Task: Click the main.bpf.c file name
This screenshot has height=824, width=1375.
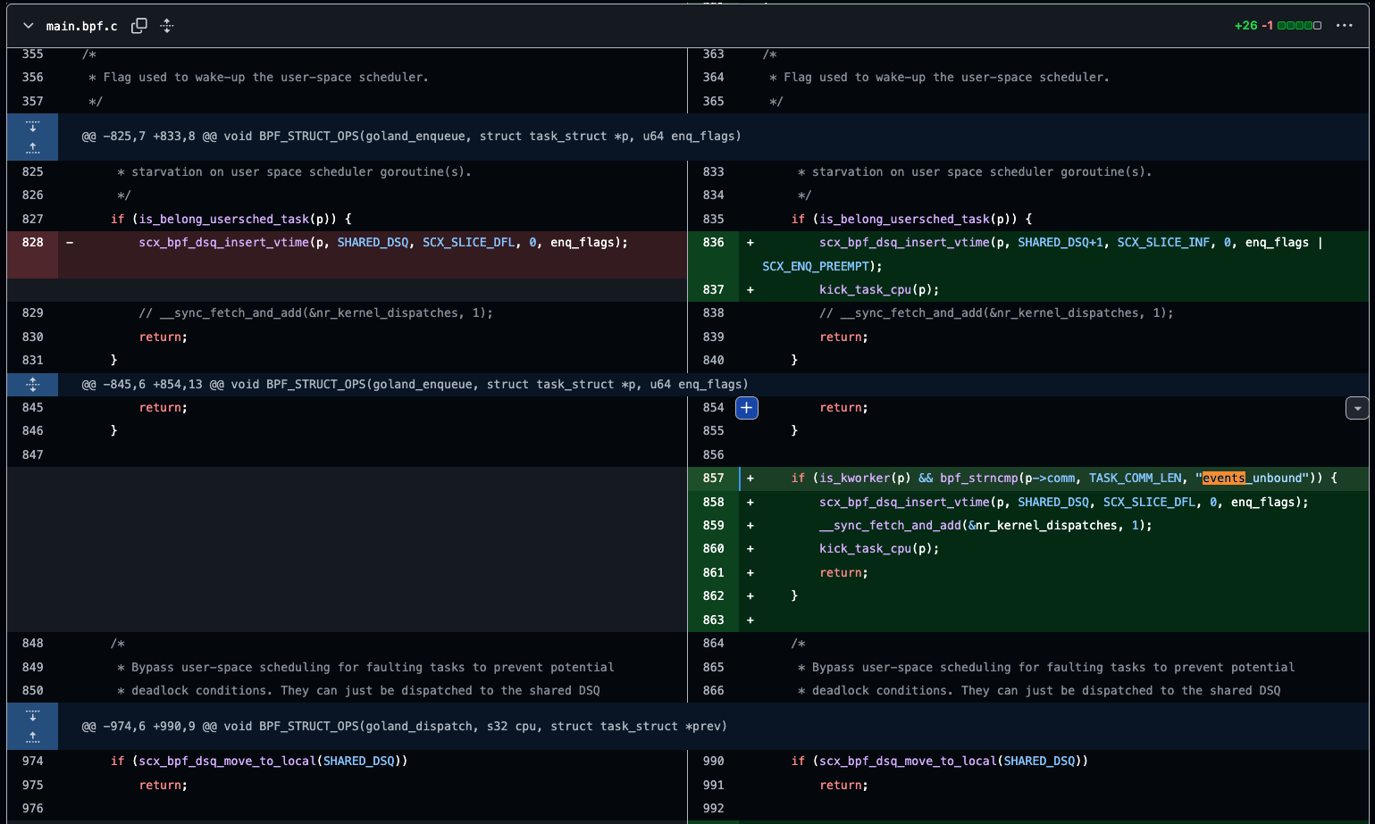Action: click(x=81, y=26)
